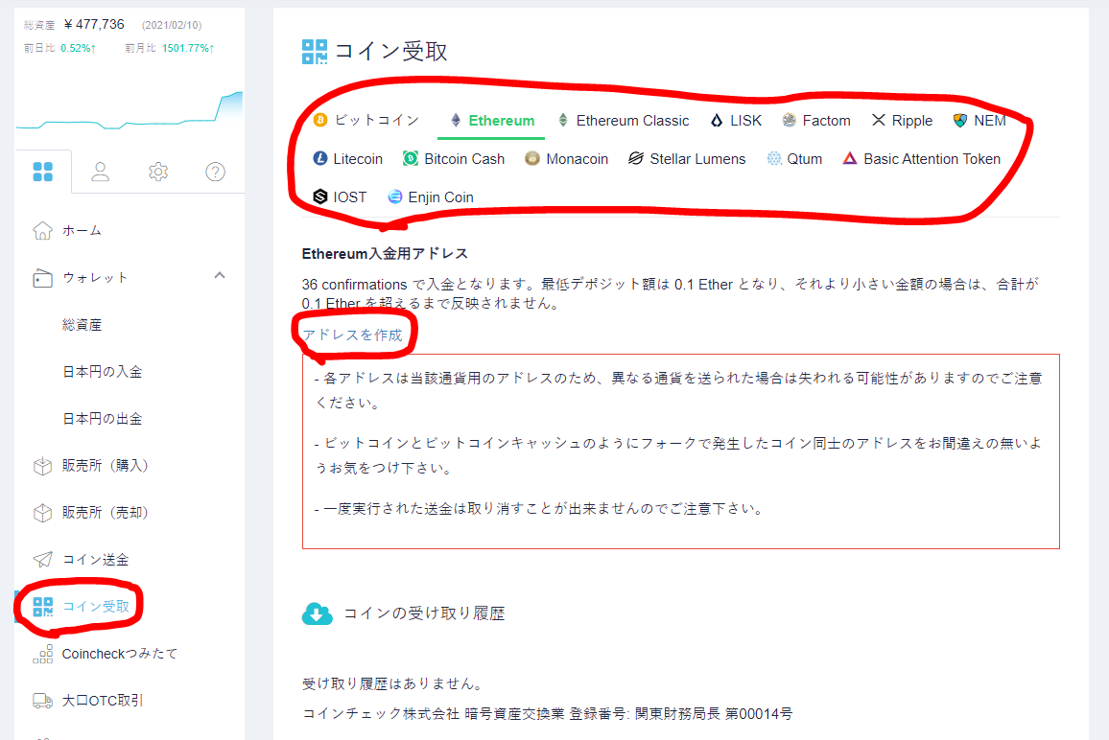Select the Enjin Coin tab
The width and height of the screenshot is (1109, 740).
pyautogui.click(x=431, y=197)
